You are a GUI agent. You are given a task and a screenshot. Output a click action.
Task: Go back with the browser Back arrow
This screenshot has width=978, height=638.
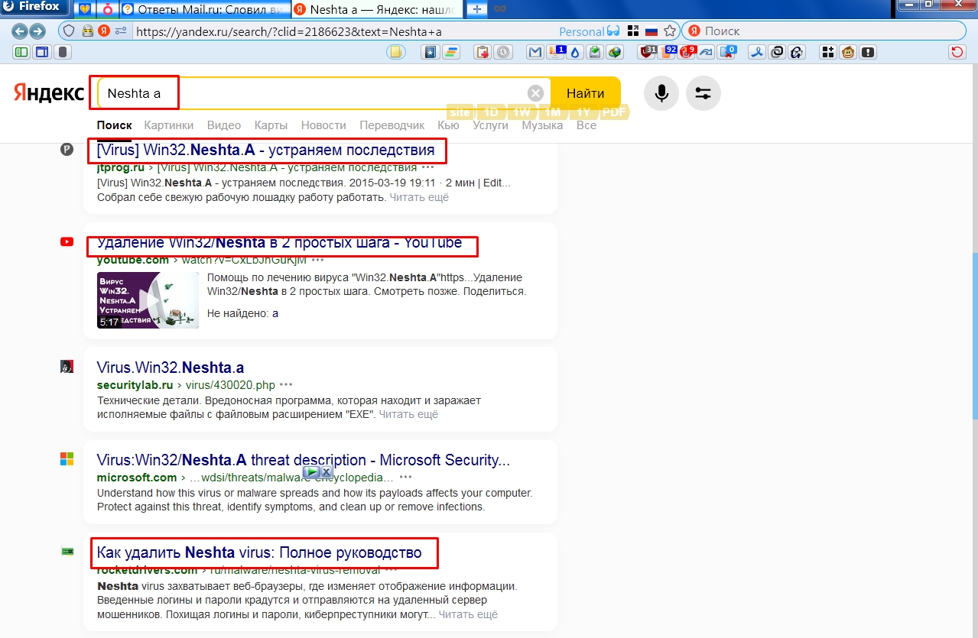click(x=21, y=31)
